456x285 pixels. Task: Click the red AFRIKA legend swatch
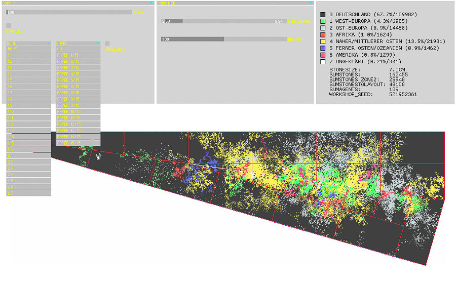323,34
